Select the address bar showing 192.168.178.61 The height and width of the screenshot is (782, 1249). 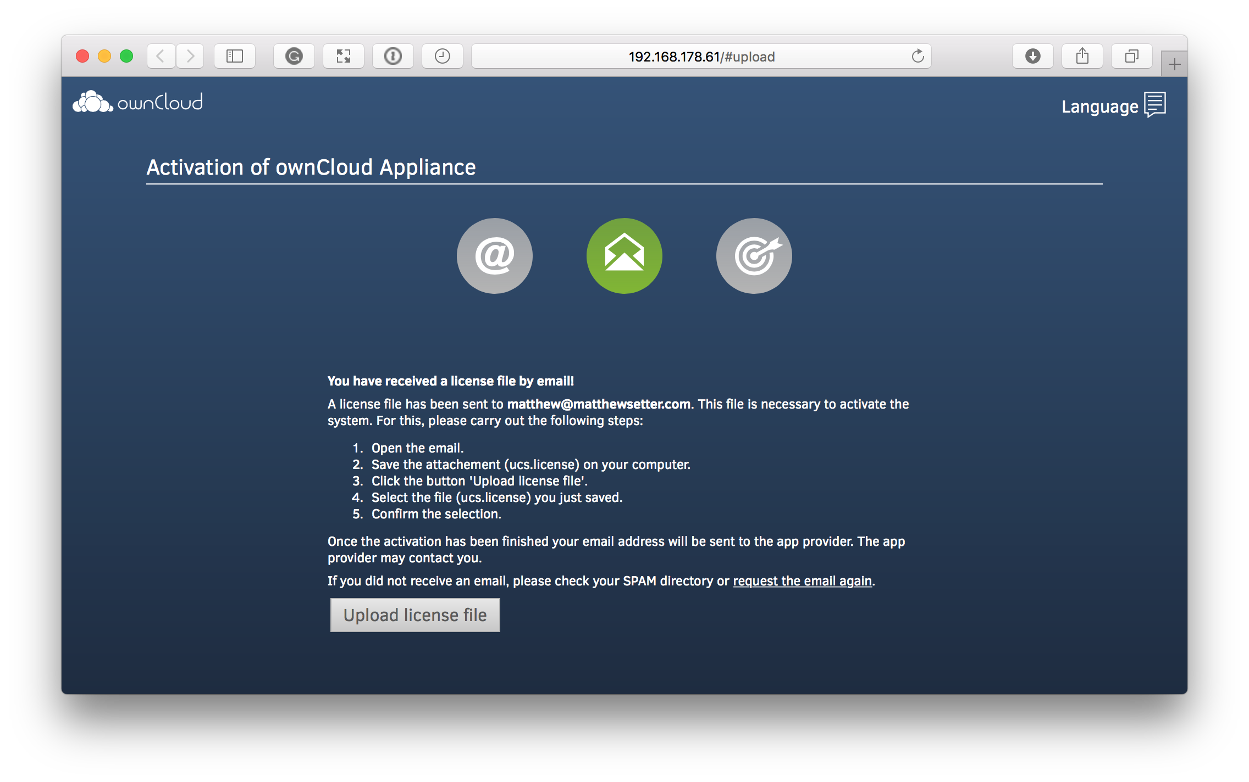click(x=701, y=55)
